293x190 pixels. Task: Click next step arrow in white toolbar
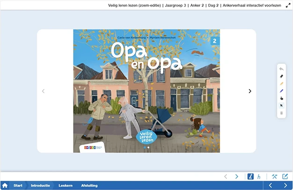(x=237, y=176)
